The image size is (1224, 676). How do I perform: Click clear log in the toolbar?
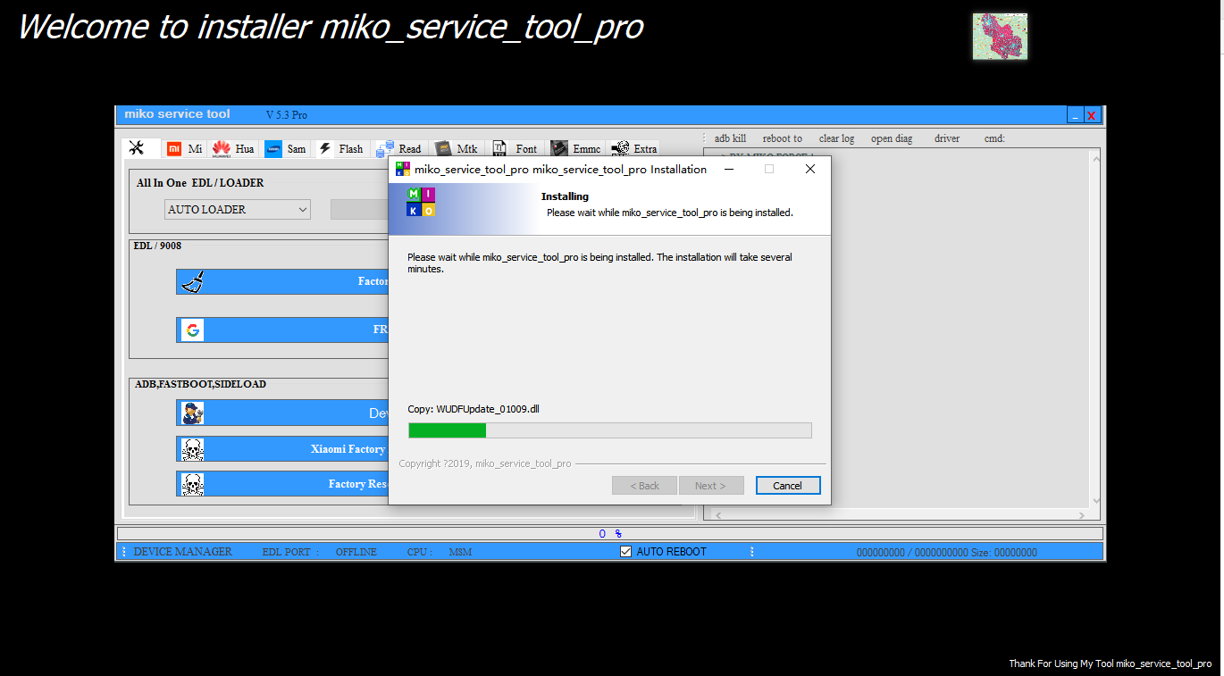click(837, 138)
